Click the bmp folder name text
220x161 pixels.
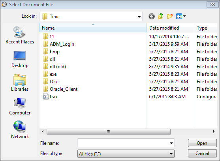[x=55, y=52]
